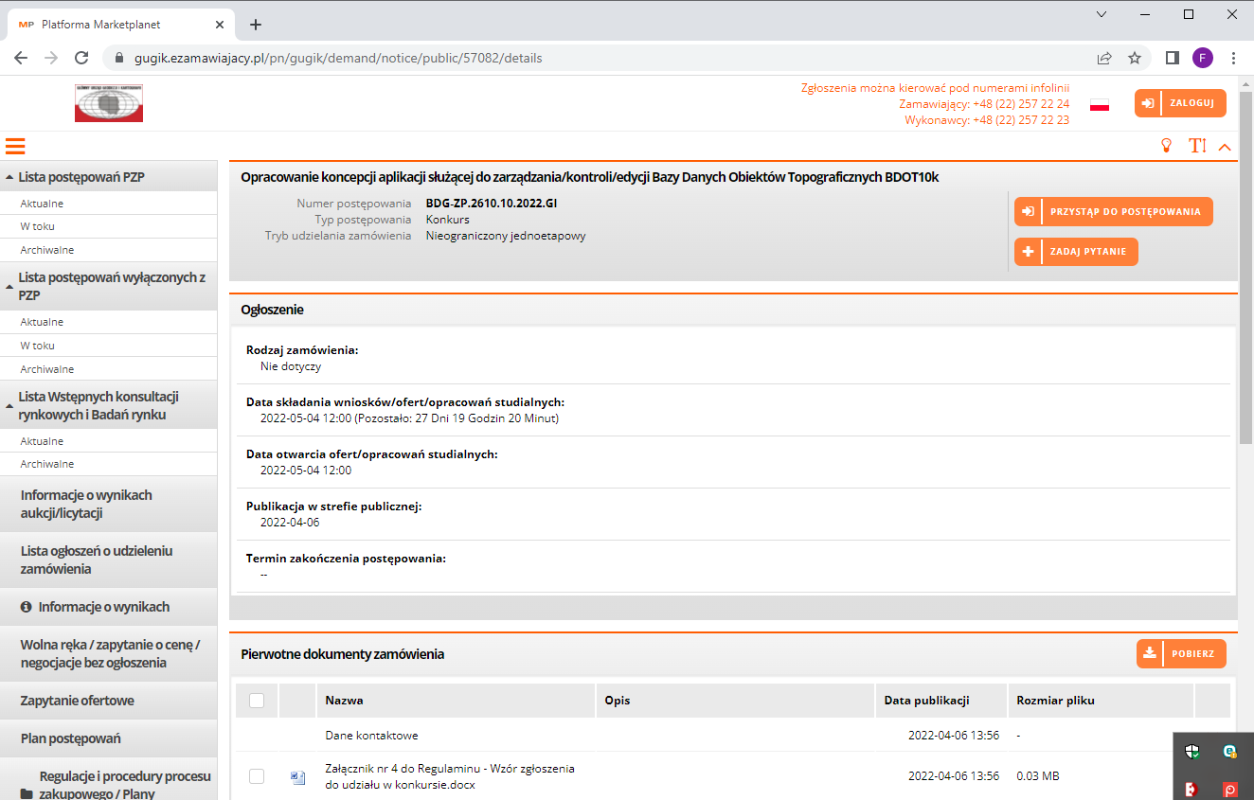Image resolution: width=1254 pixels, height=800 pixels.
Task: Click the Pobierz download button
Action: click(x=1181, y=653)
